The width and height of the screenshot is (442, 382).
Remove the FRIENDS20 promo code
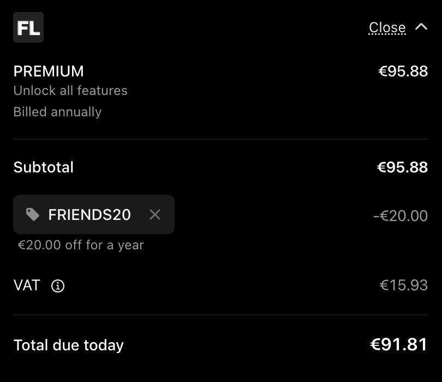pos(155,214)
